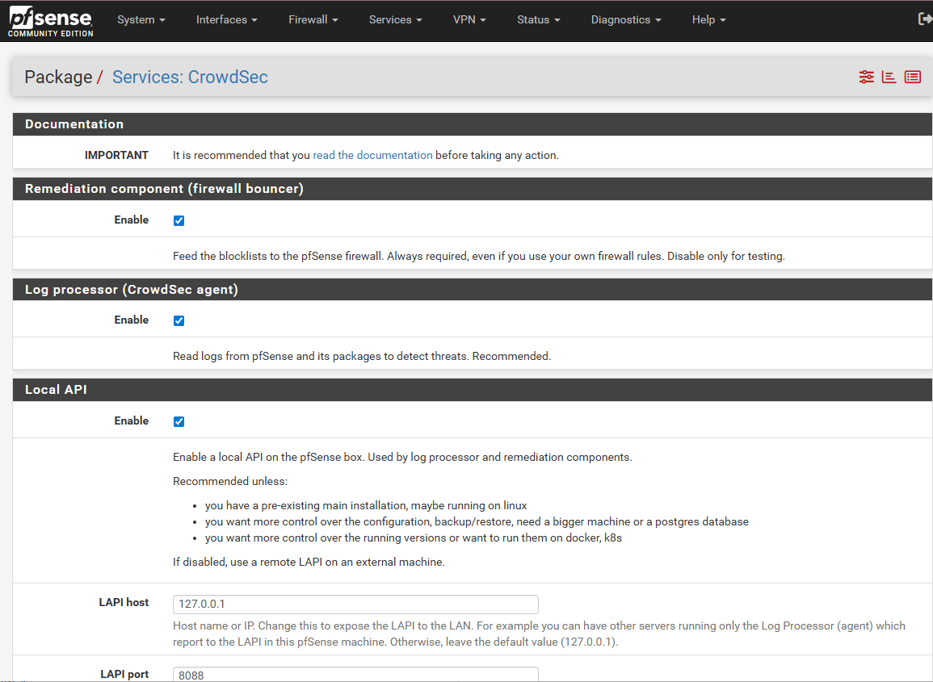Click the sliders settings icon in header
Screen dimensions: 933x682
point(866,77)
